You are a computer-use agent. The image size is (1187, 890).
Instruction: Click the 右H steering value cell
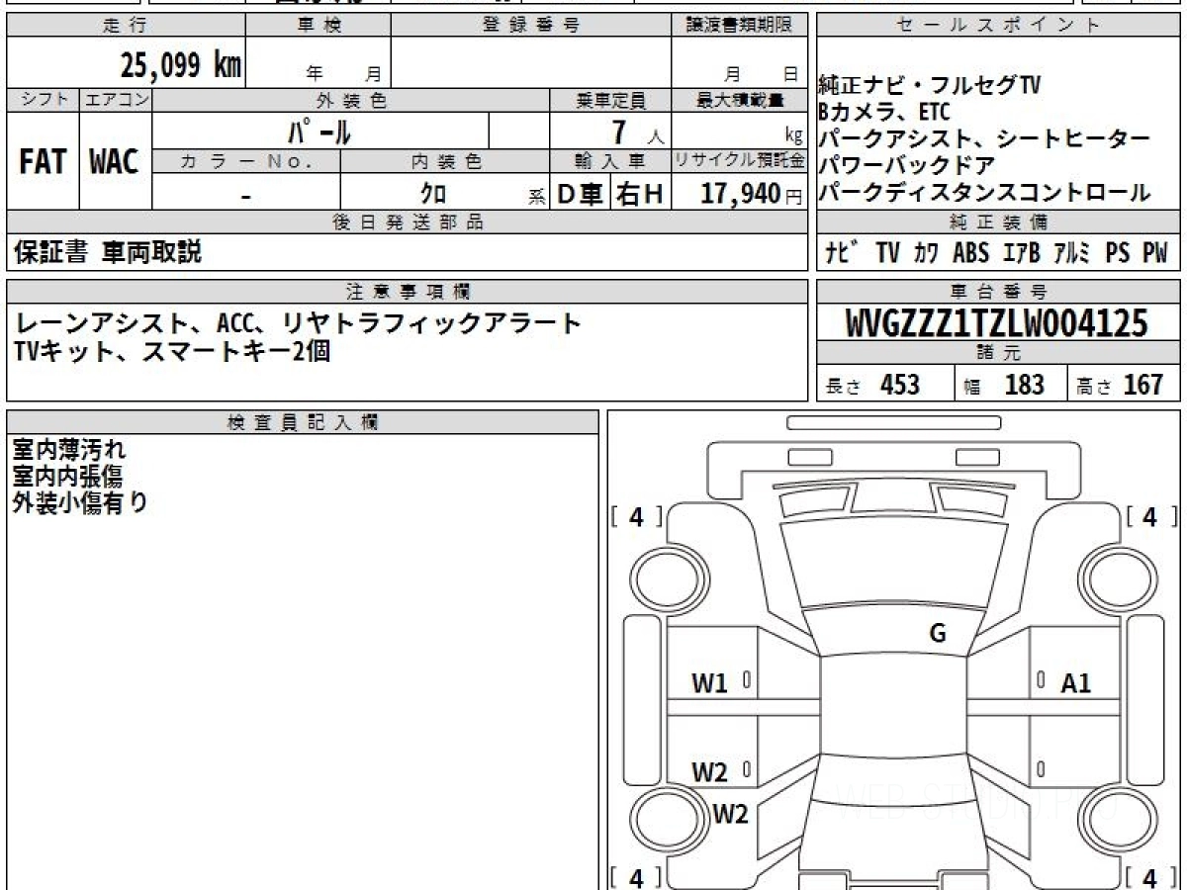click(x=641, y=195)
